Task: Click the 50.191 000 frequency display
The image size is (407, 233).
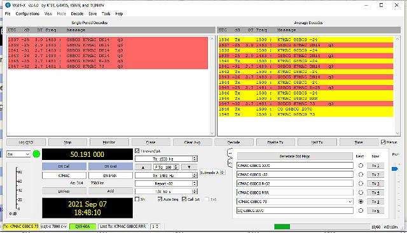Action: (x=87, y=154)
